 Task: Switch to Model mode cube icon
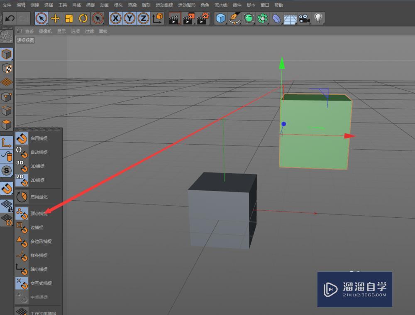pos(7,54)
